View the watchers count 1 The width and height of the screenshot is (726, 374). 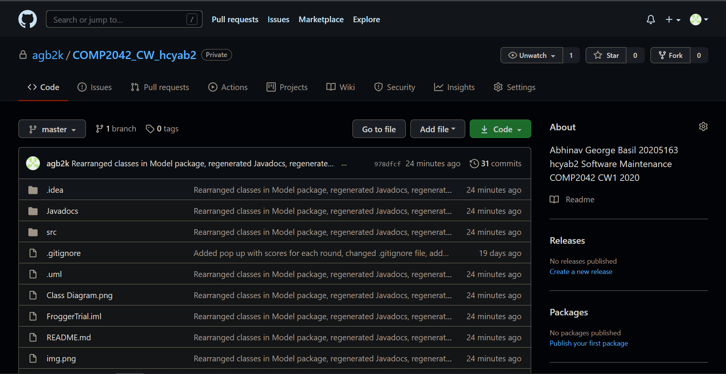[571, 55]
